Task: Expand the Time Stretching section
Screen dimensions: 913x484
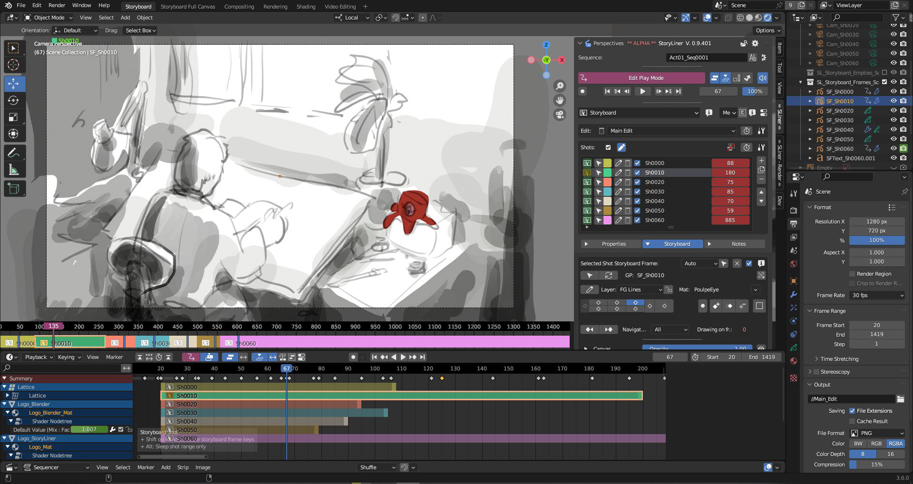Action: 839,359
